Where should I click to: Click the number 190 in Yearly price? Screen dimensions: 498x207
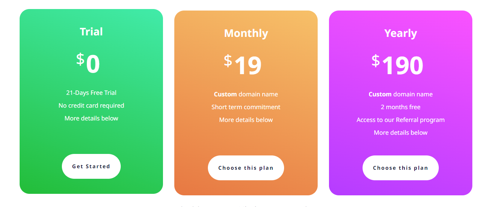[x=403, y=66]
